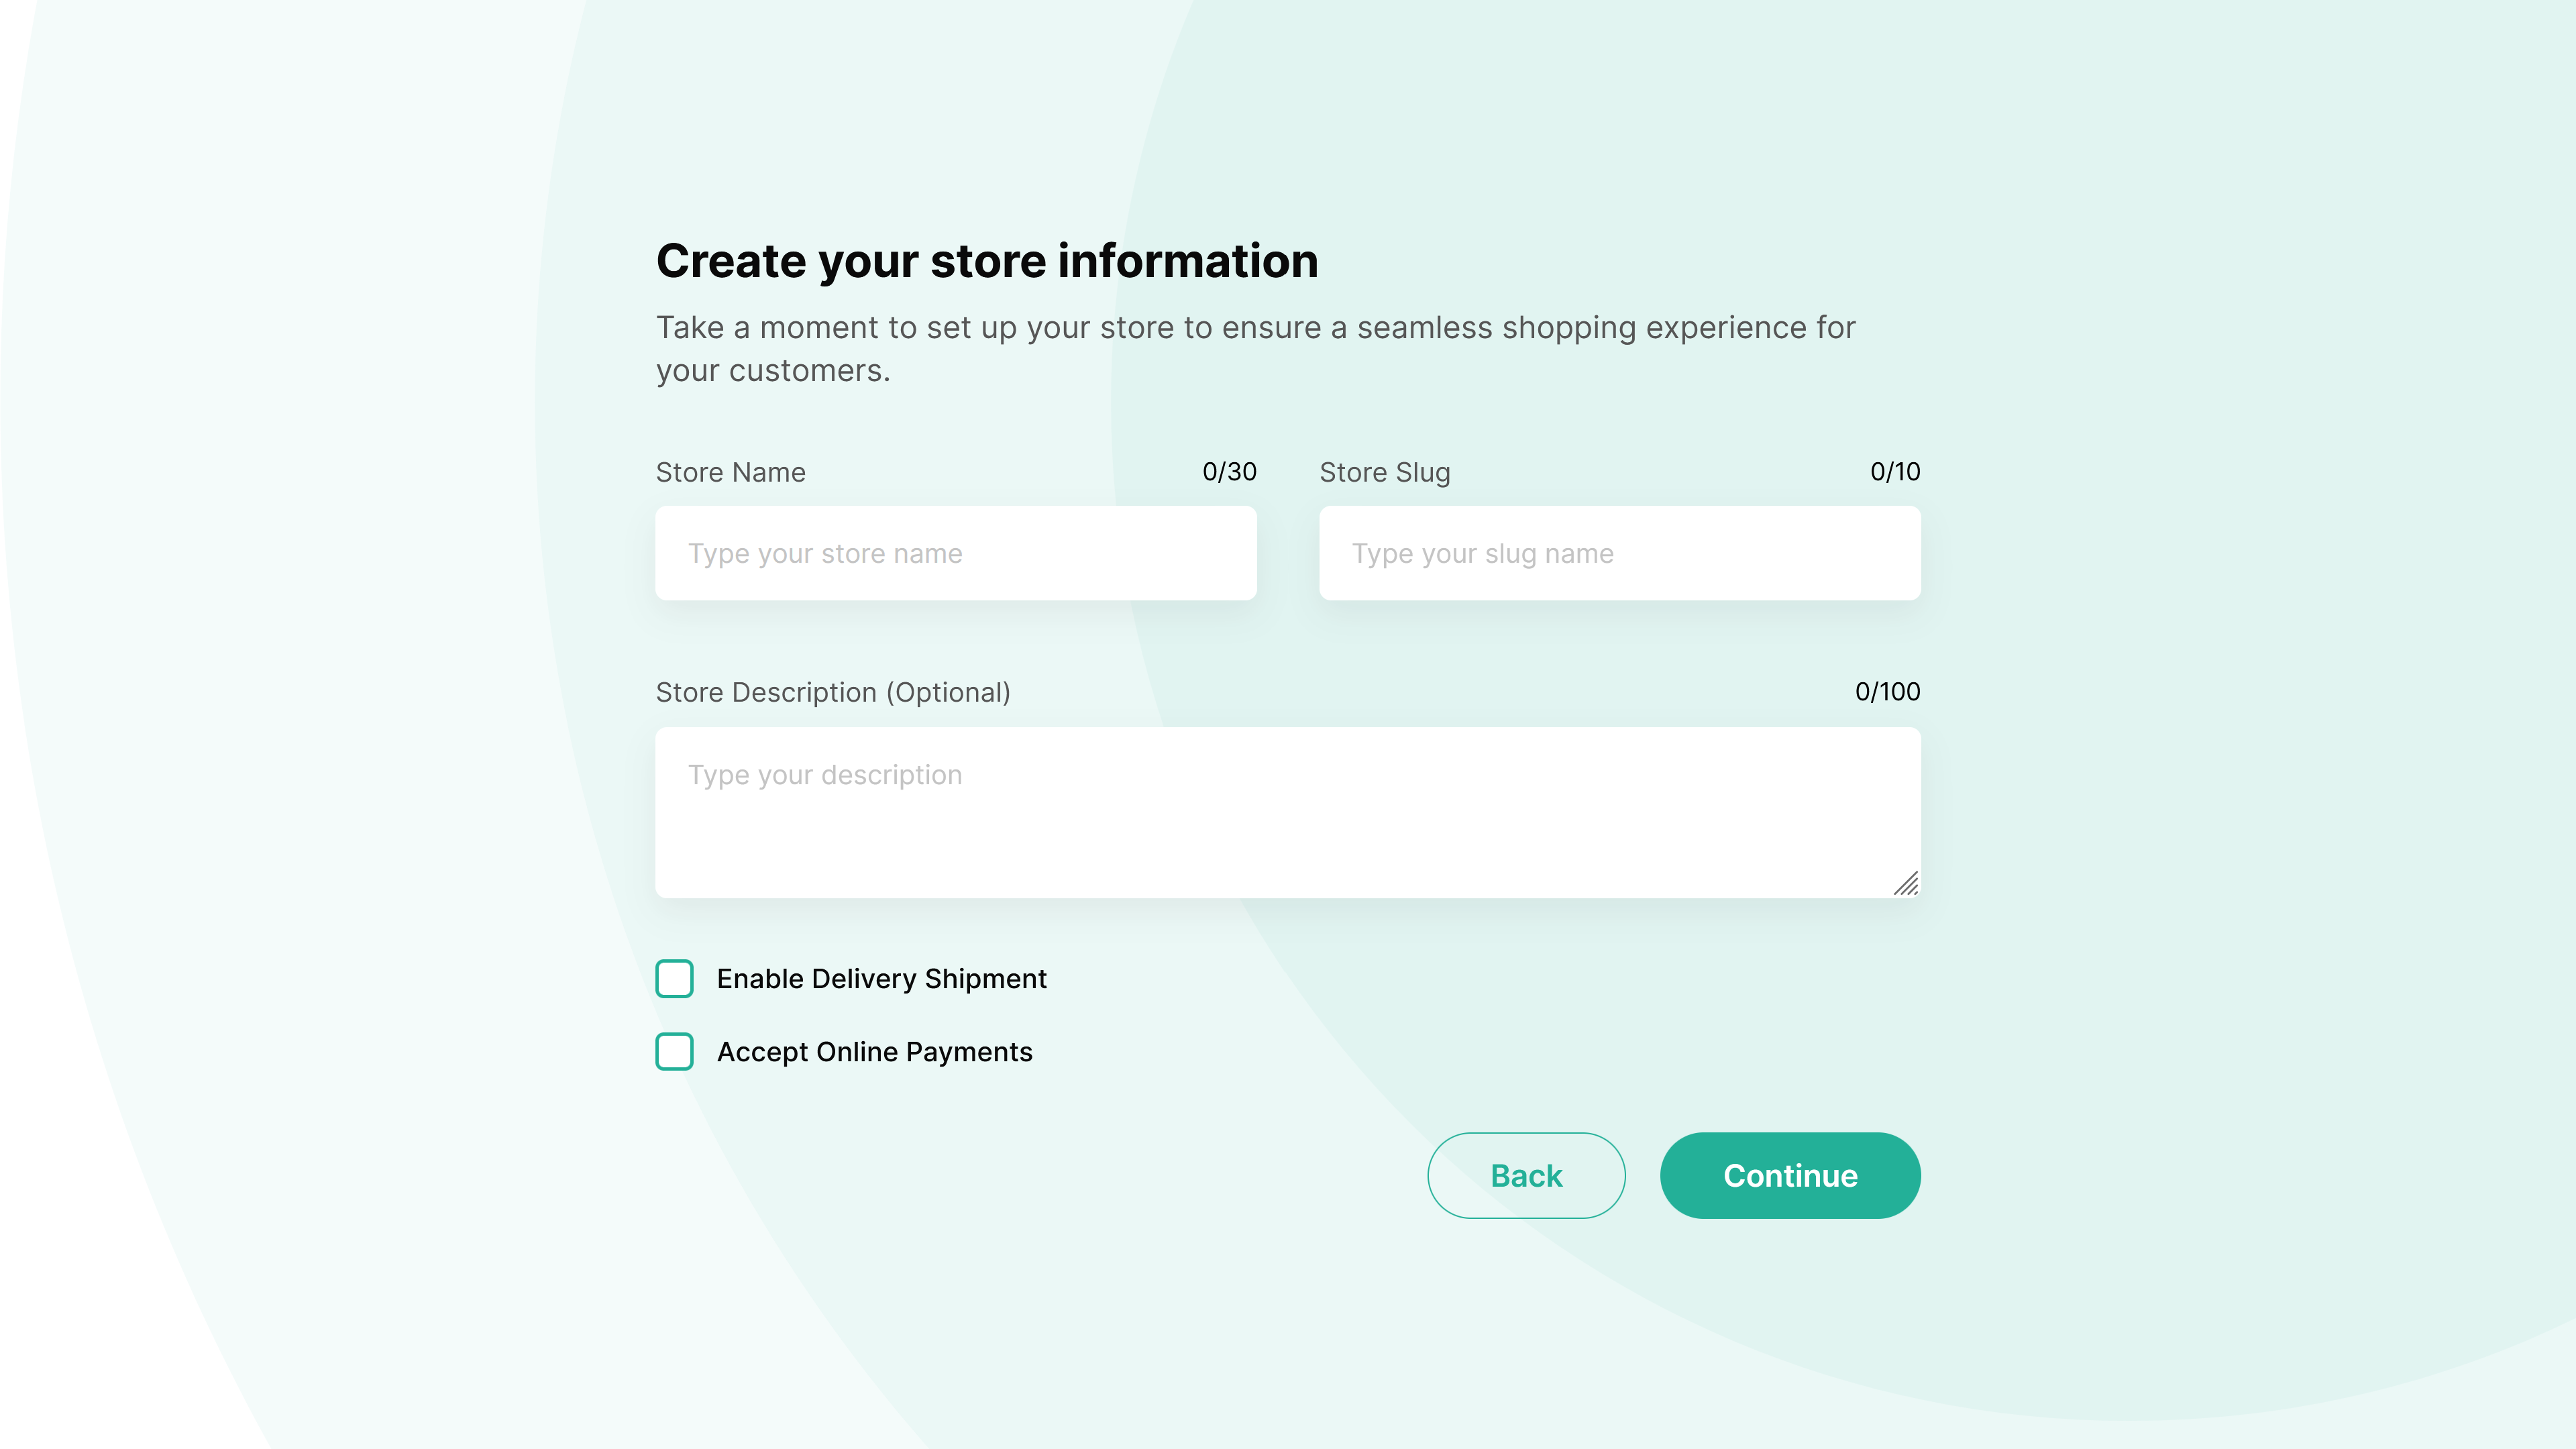2576x1449 pixels.
Task: Check the Accept Online Payments box
Action: pyautogui.click(x=674, y=1051)
